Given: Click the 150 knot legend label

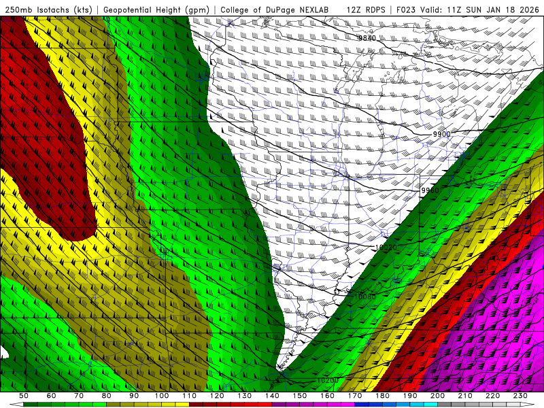Looking at the screenshot, I should [x=300, y=396].
